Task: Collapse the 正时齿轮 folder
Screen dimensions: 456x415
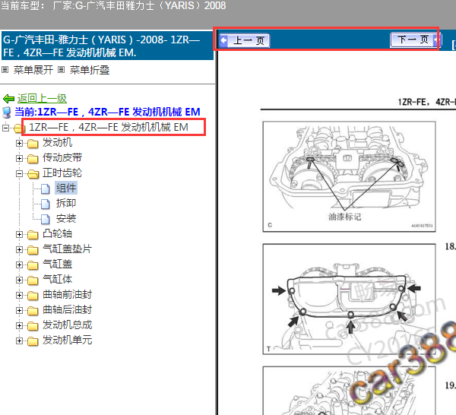Action: click(19, 173)
